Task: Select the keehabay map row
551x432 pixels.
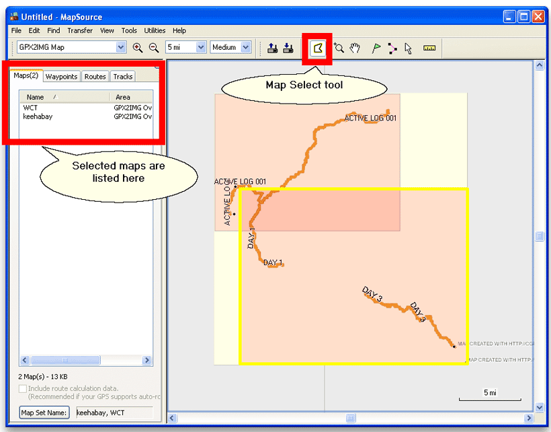Action: click(87, 116)
